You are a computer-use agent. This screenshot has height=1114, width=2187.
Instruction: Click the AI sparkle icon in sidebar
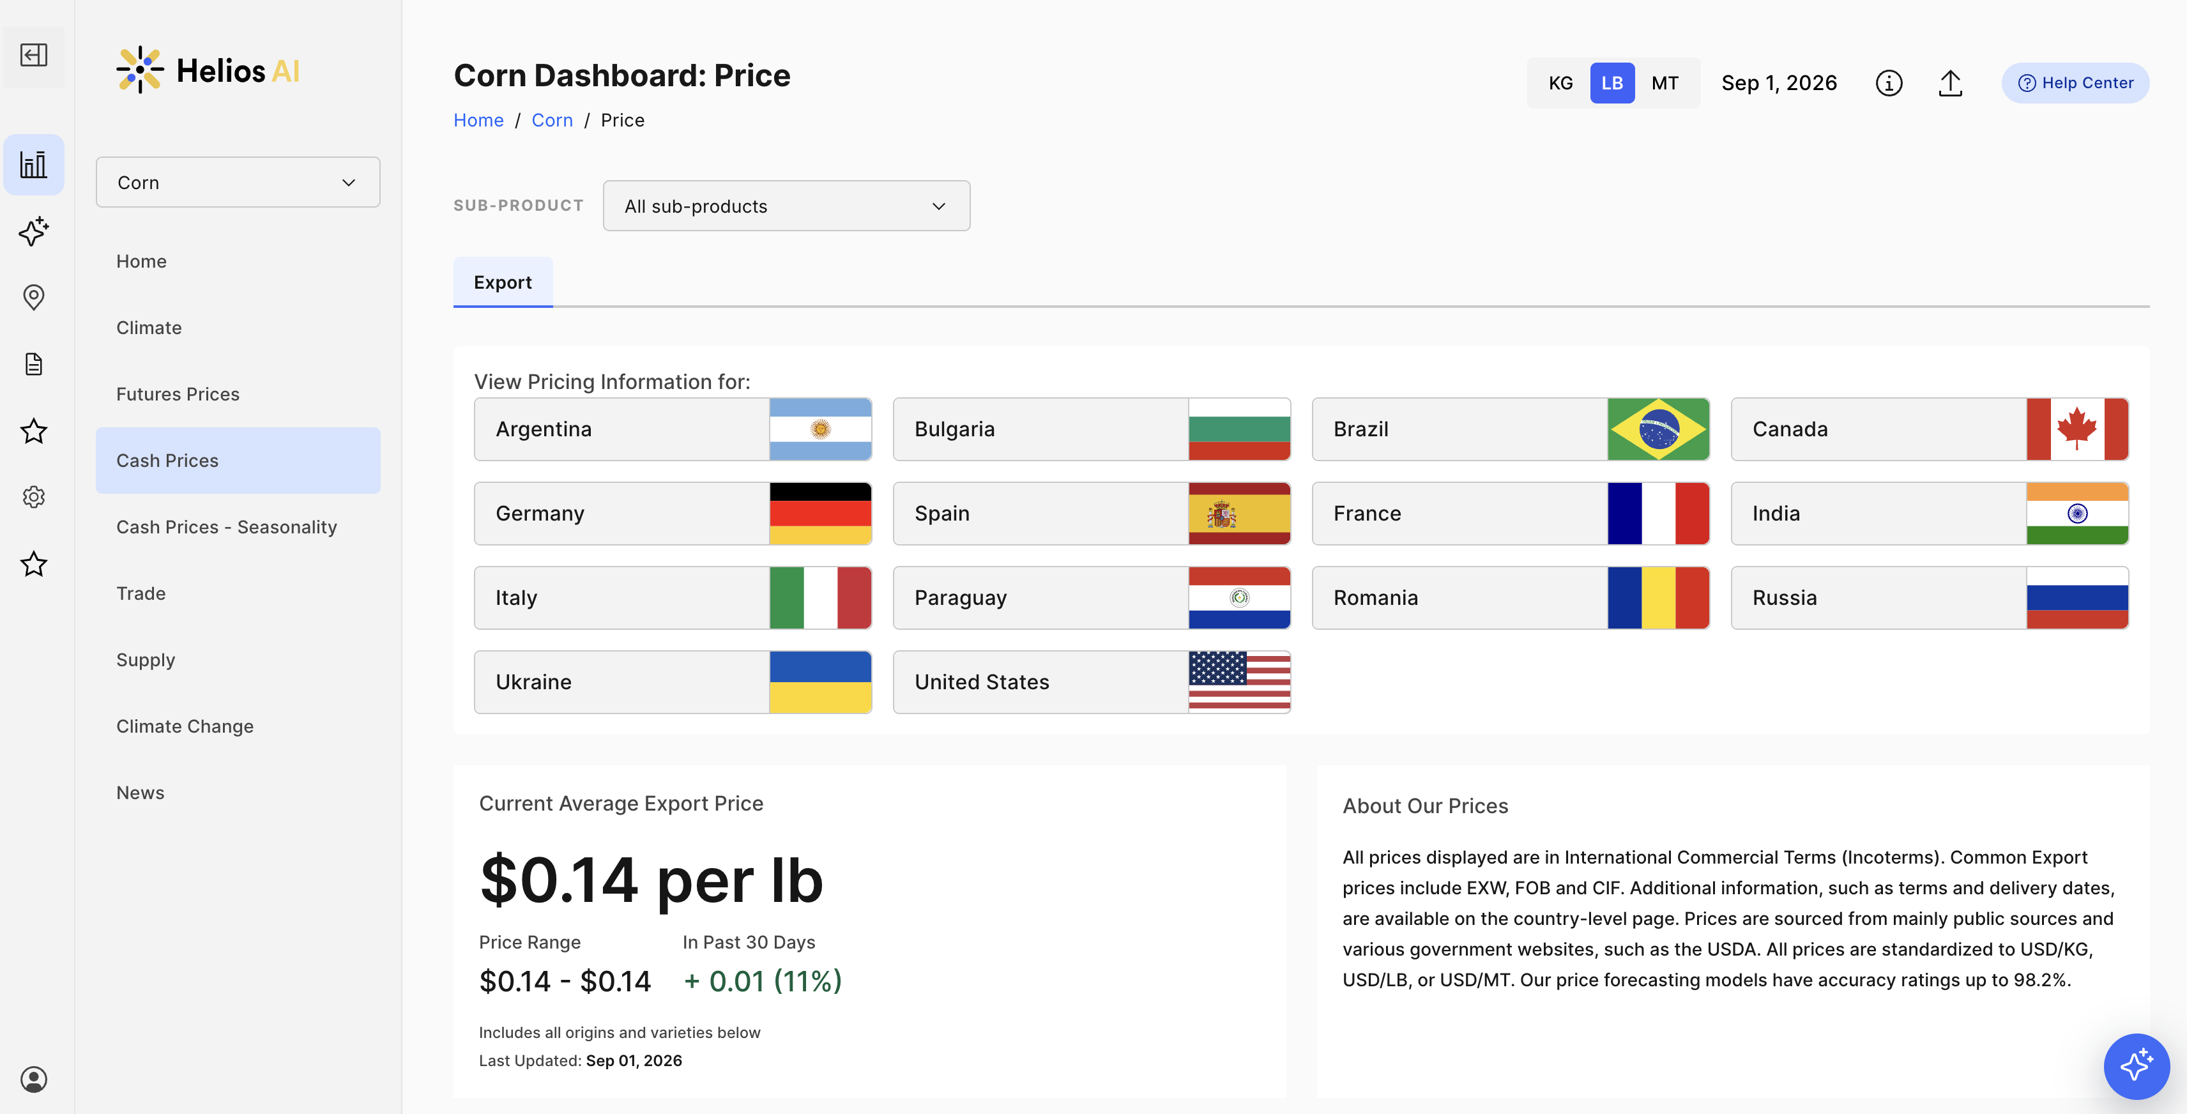pyautogui.click(x=34, y=231)
